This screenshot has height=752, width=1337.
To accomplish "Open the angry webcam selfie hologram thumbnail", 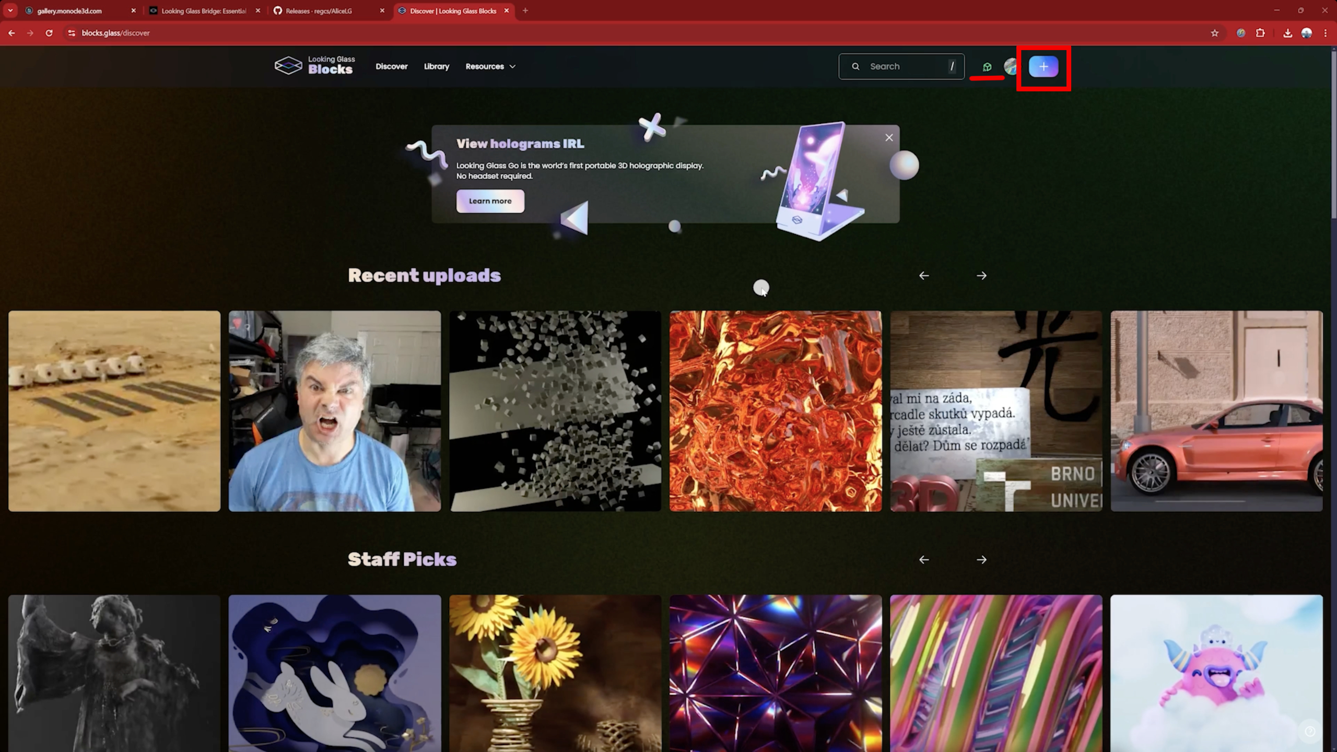I will [334, 410].
